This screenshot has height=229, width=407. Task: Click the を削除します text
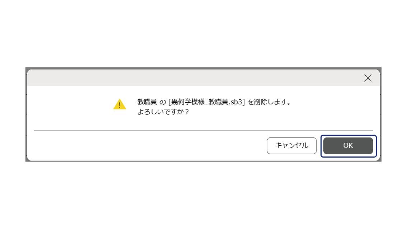pyautogui.click(x=269, y=102)
